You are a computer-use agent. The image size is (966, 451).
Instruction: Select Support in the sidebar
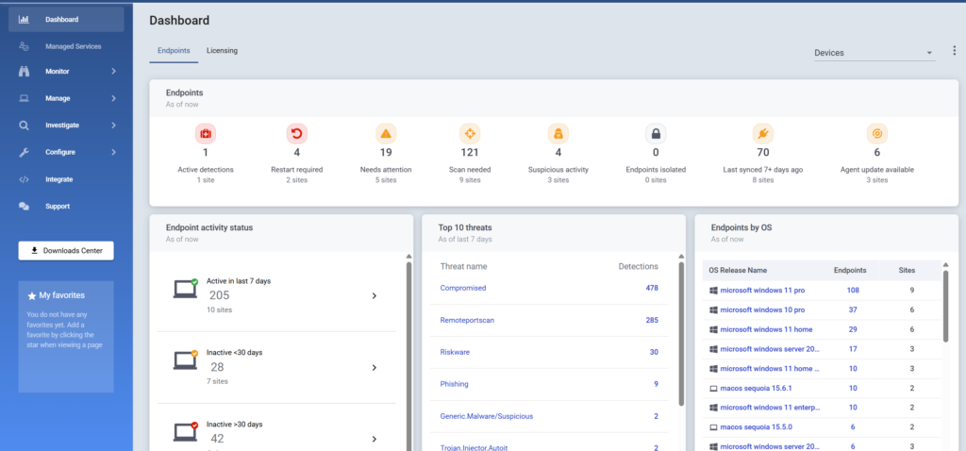point(58,206)
